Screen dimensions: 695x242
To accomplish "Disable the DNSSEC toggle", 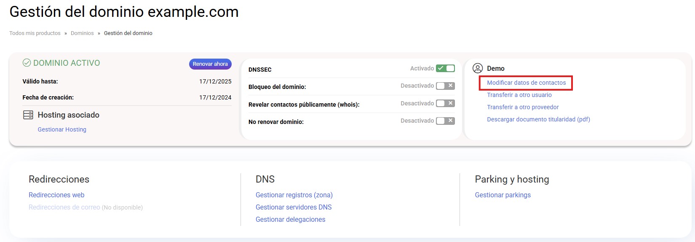I will coord(445,68).
